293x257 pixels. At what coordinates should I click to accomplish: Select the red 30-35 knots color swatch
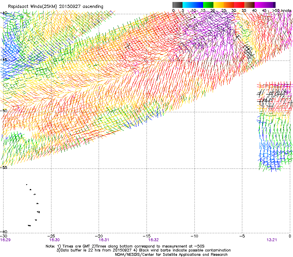pos(239,5)
